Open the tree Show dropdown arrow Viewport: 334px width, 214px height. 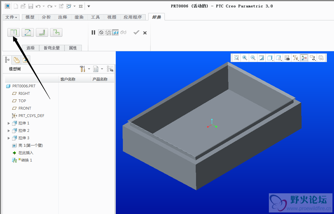[102, 69]
